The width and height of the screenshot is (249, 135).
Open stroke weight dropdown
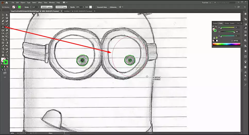click(x=39, y=7)
